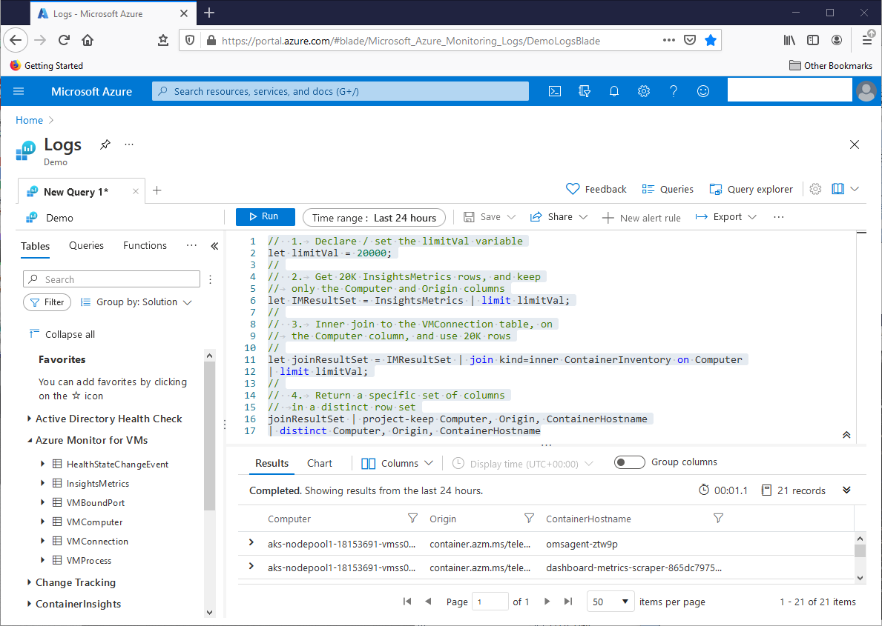Open items per page dropdown
This screenshot has height=626, width=882.
click(611, 602)
